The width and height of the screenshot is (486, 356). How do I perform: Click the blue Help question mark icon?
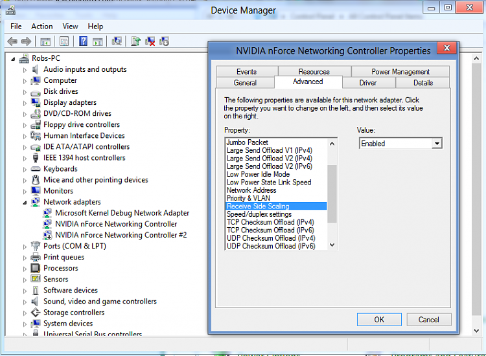pos(83,41)
